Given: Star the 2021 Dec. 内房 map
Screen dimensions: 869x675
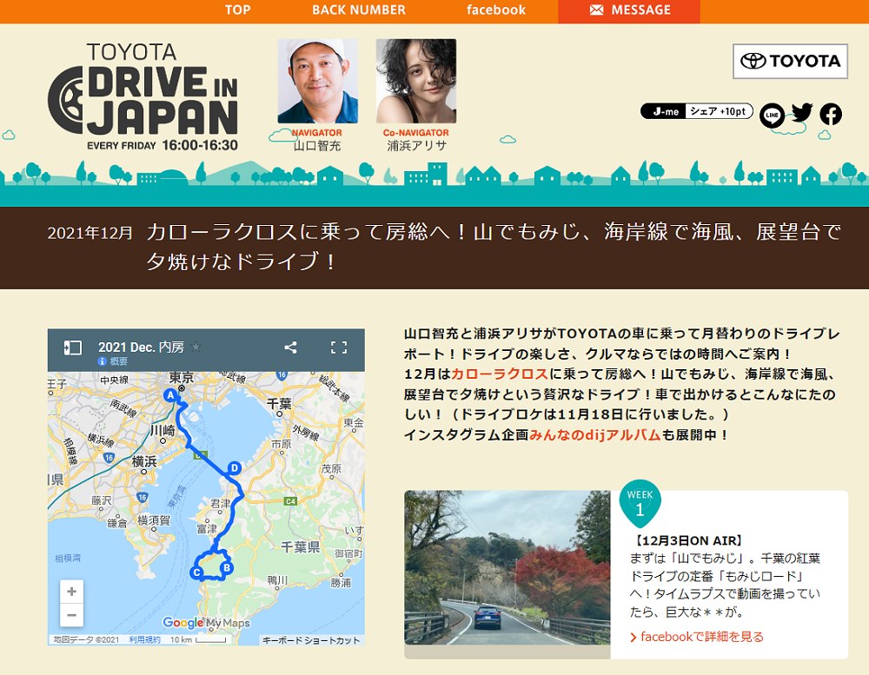Looking at the screenshot, I should click(195, 347).
